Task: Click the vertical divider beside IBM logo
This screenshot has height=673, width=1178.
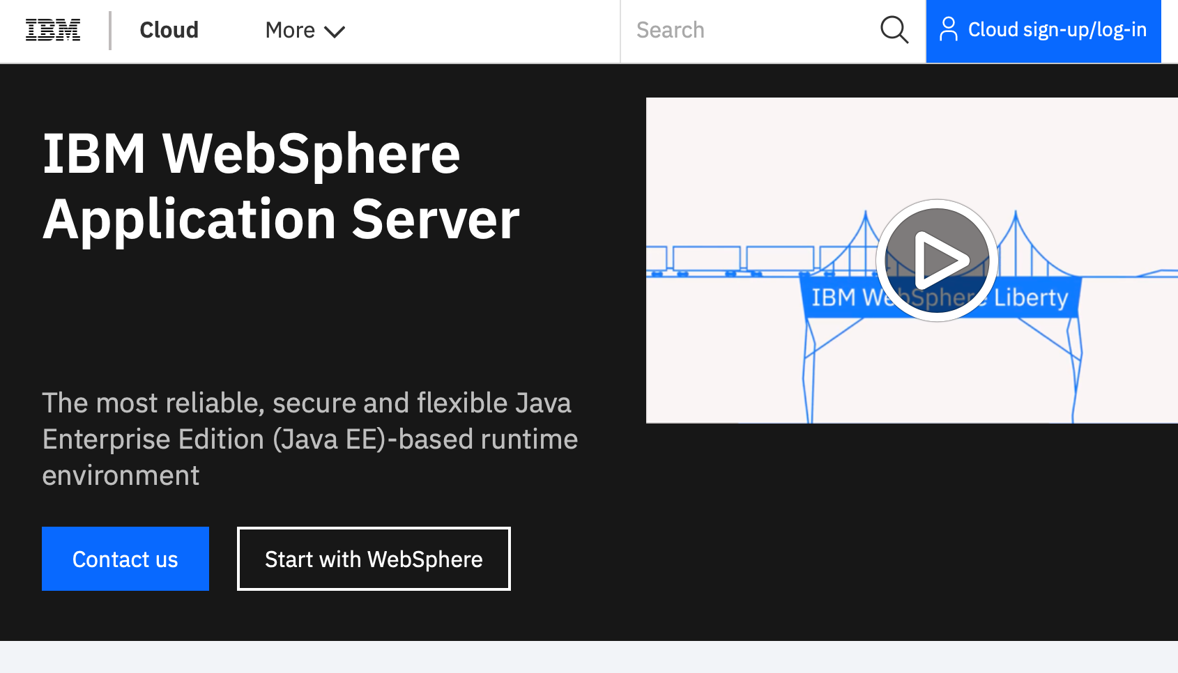Action: [x=110, y=31]
